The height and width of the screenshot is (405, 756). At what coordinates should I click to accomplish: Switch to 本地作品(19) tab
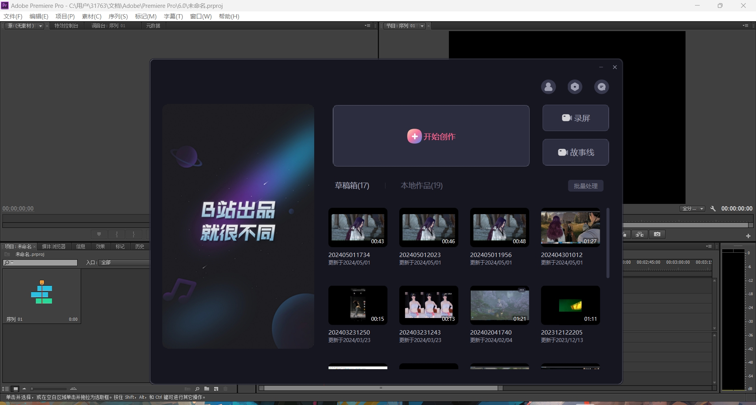click(421, 185)
